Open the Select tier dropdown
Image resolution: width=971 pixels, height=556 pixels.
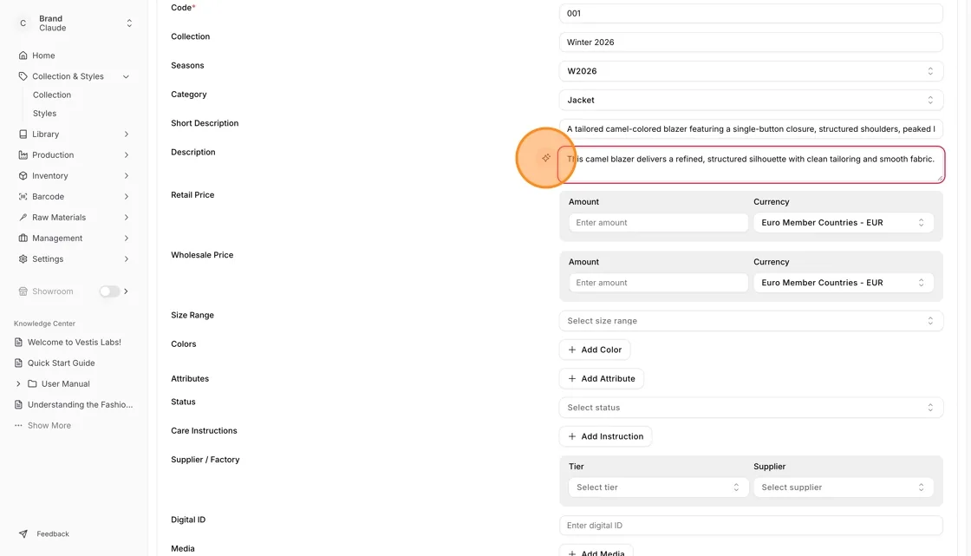(658, 487)
